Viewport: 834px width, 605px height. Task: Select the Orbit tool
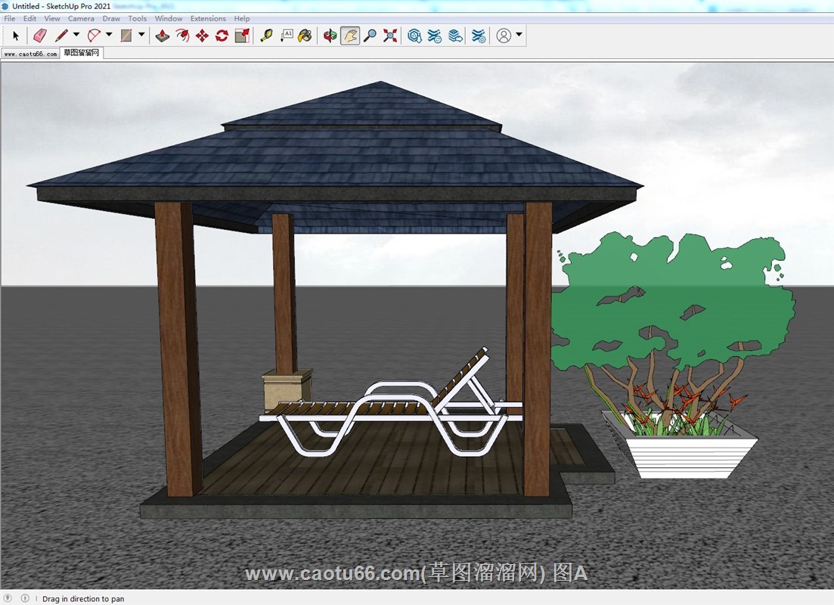tap(330, 36)
